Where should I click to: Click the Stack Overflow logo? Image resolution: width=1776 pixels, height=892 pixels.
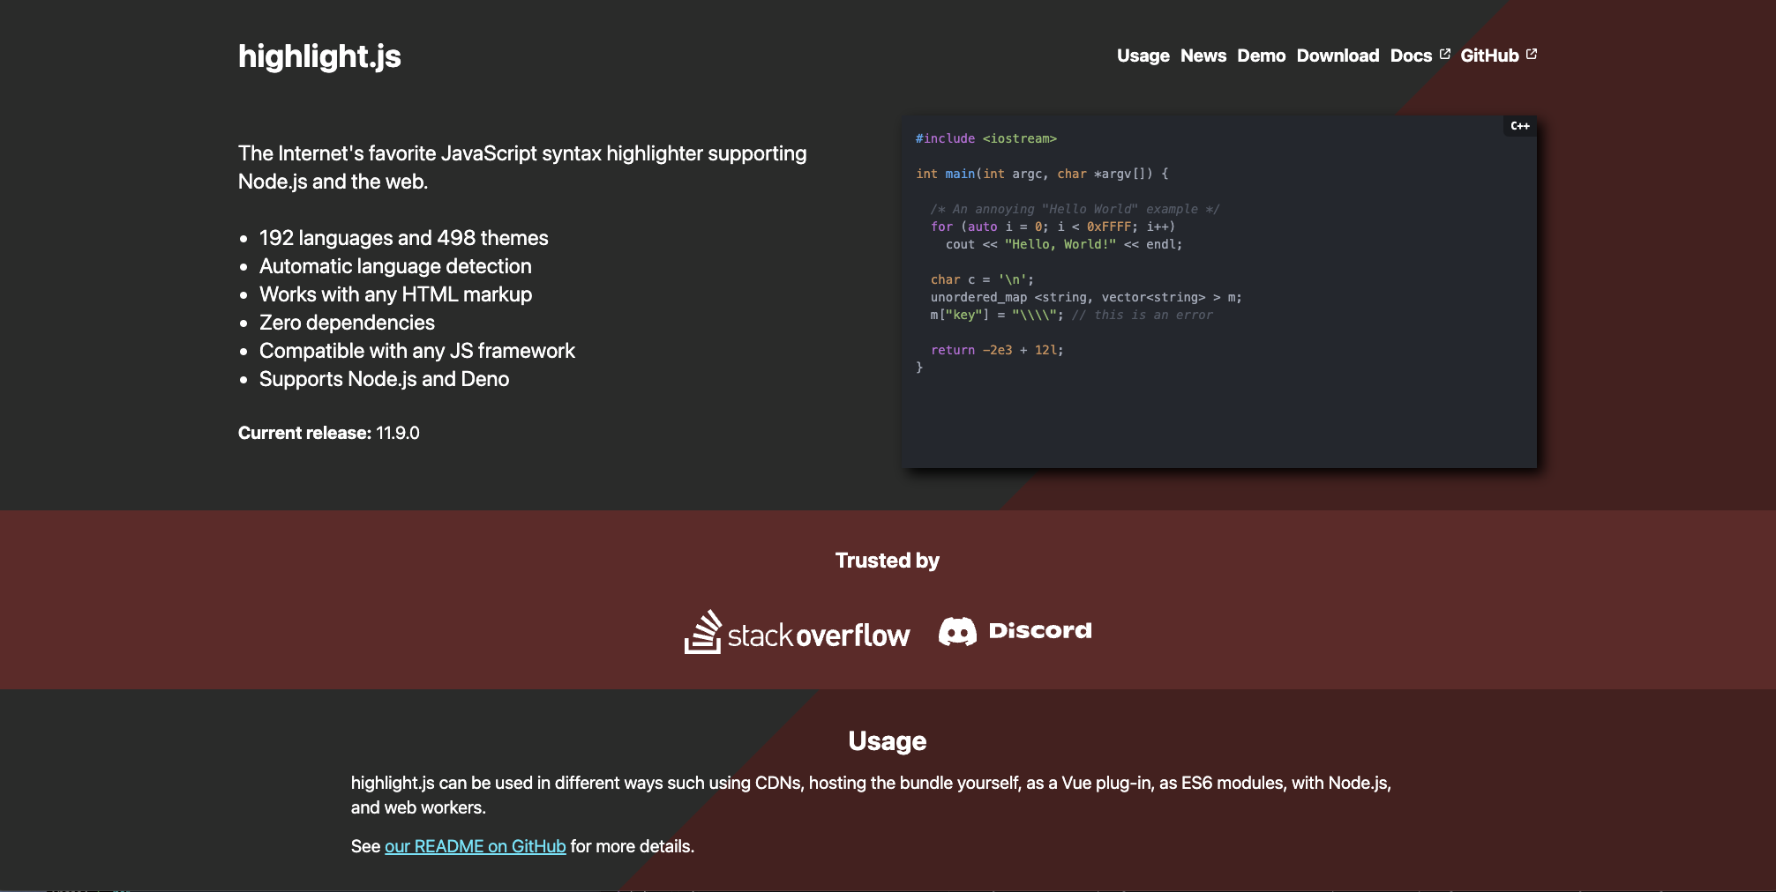797,632
